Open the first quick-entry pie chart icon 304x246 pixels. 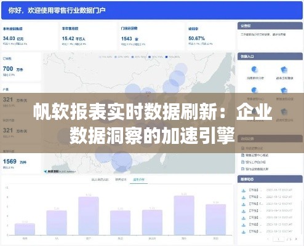(254, 70)
